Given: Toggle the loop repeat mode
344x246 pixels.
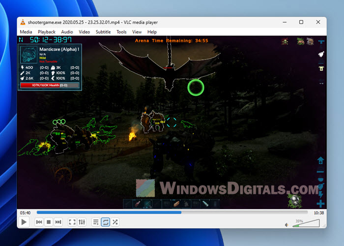Looking at the screenshot, I should (106, 222).
